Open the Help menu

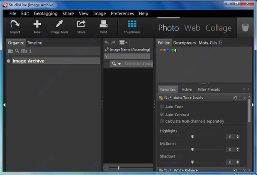pyautogui.click(x=143, y=14)
